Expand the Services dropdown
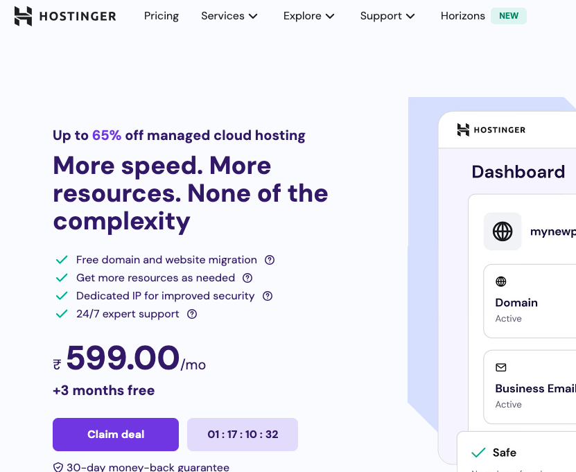 (x=229, y=15)
